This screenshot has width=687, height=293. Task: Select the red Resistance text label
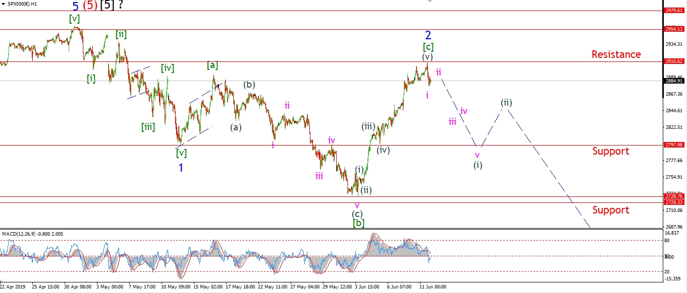point(616,54)
